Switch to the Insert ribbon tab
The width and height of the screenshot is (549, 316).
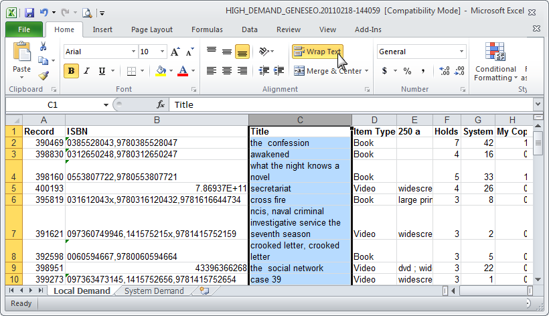[102, 29]
